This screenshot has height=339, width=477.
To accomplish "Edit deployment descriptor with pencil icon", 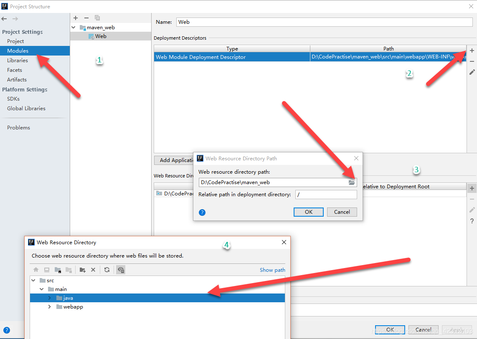I will pyautogui.click(x=472, y=72).
